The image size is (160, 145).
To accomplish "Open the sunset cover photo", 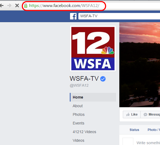I will coord(140,65).
